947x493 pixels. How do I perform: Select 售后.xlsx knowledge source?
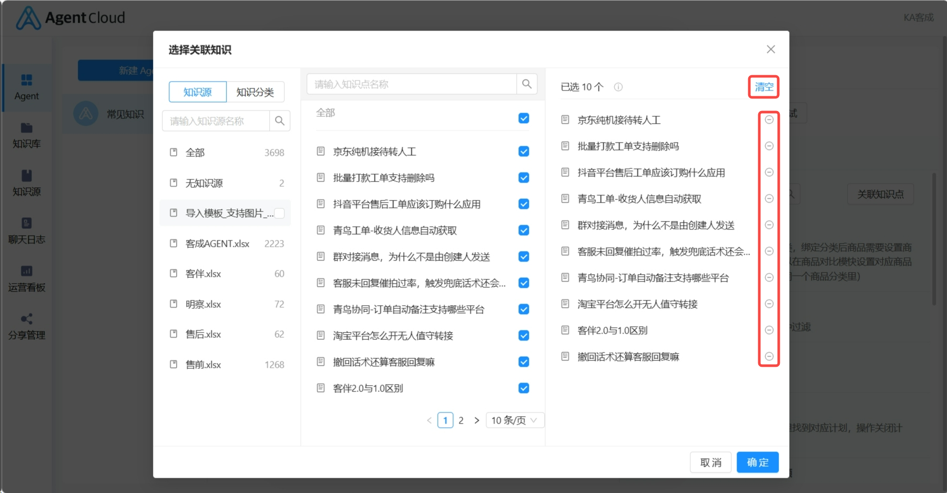coord(225,334)
